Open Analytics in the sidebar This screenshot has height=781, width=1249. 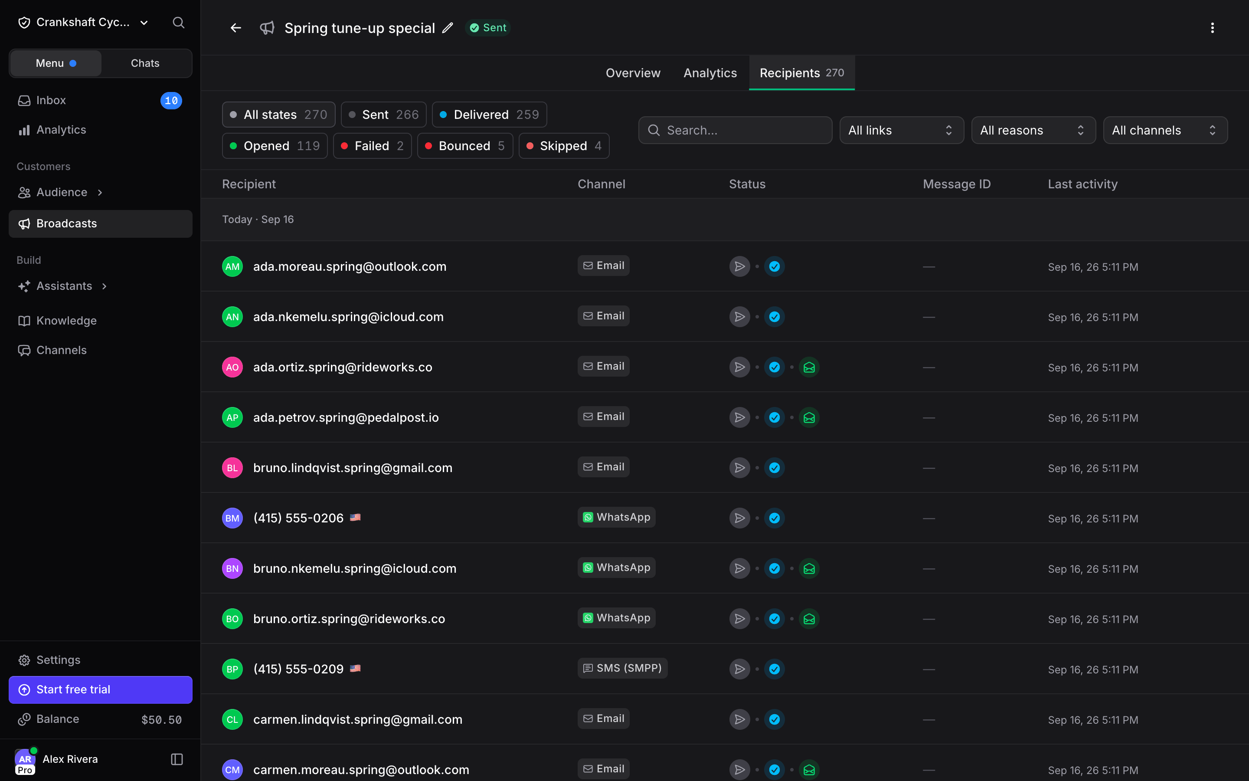tap(100, 130)
